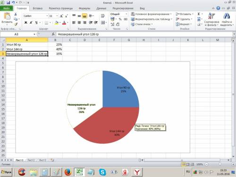Click the Save icon in quick access toolbar

pos(8,3)
